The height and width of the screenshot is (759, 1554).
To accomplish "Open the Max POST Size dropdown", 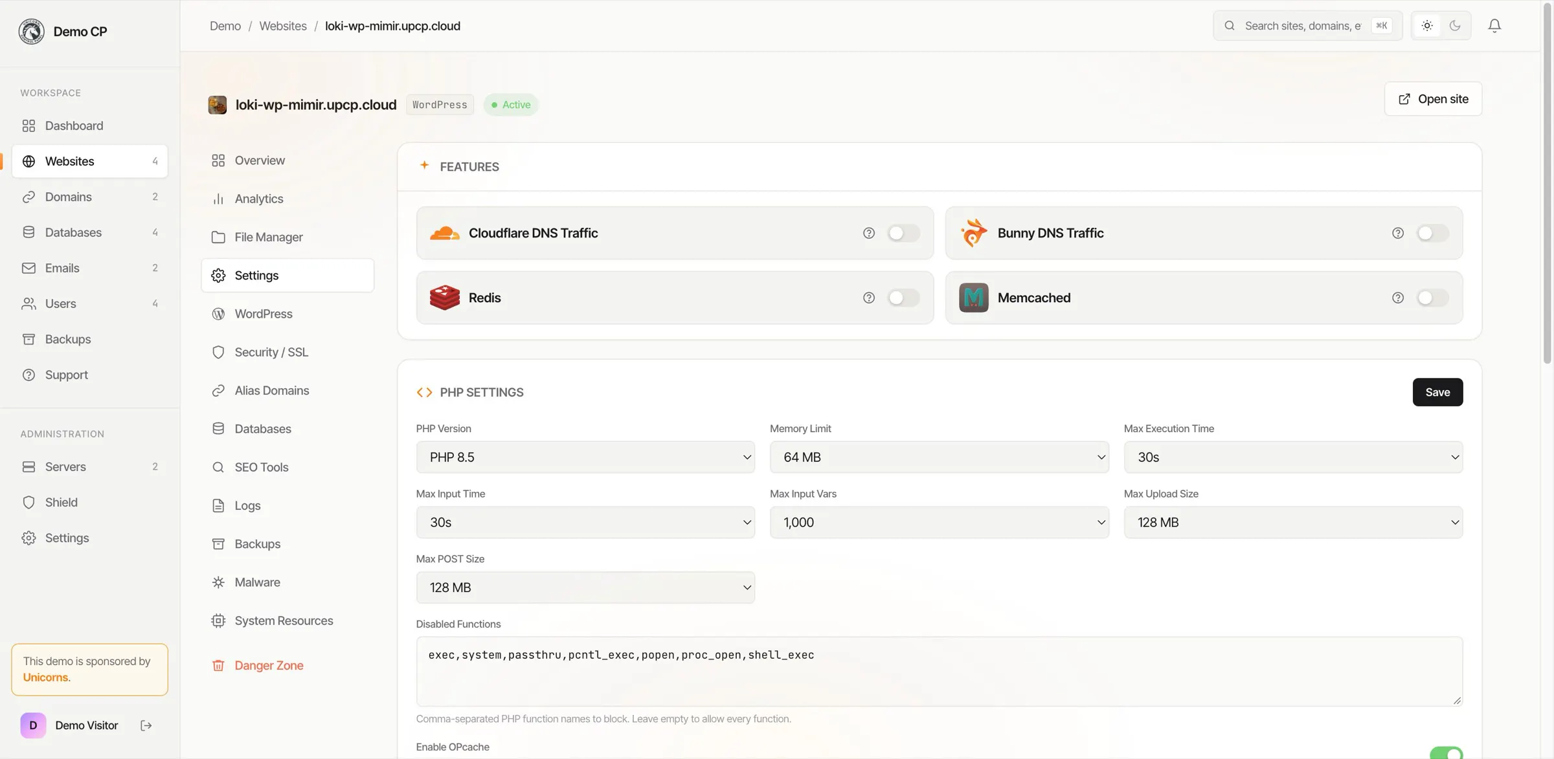I will click(x=585, y=588).
